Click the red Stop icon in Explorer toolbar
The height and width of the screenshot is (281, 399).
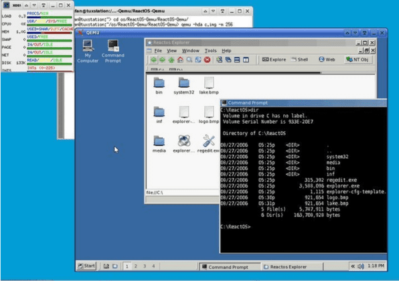point(207,60)
